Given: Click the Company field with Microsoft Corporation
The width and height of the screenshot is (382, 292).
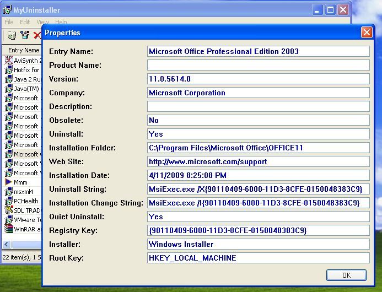Looking at the screenshot, I should [x=258, y=93].
